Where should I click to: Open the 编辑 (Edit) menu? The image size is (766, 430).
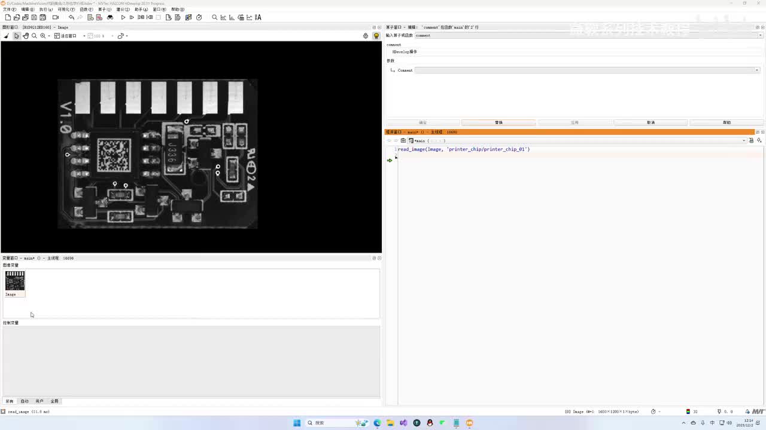(x=28, y=10)
